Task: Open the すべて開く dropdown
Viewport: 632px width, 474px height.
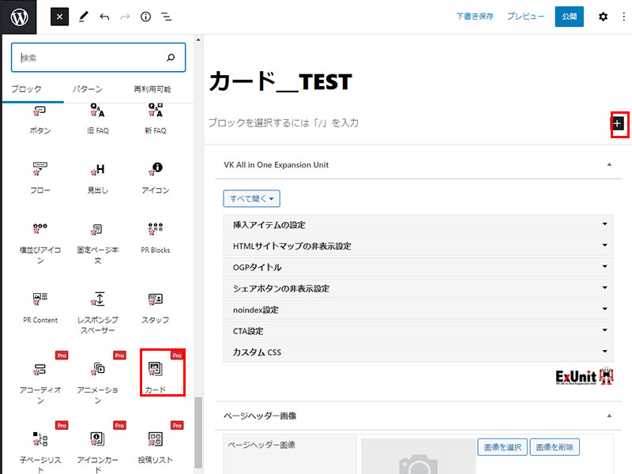Action: click(x=252, y=199)
